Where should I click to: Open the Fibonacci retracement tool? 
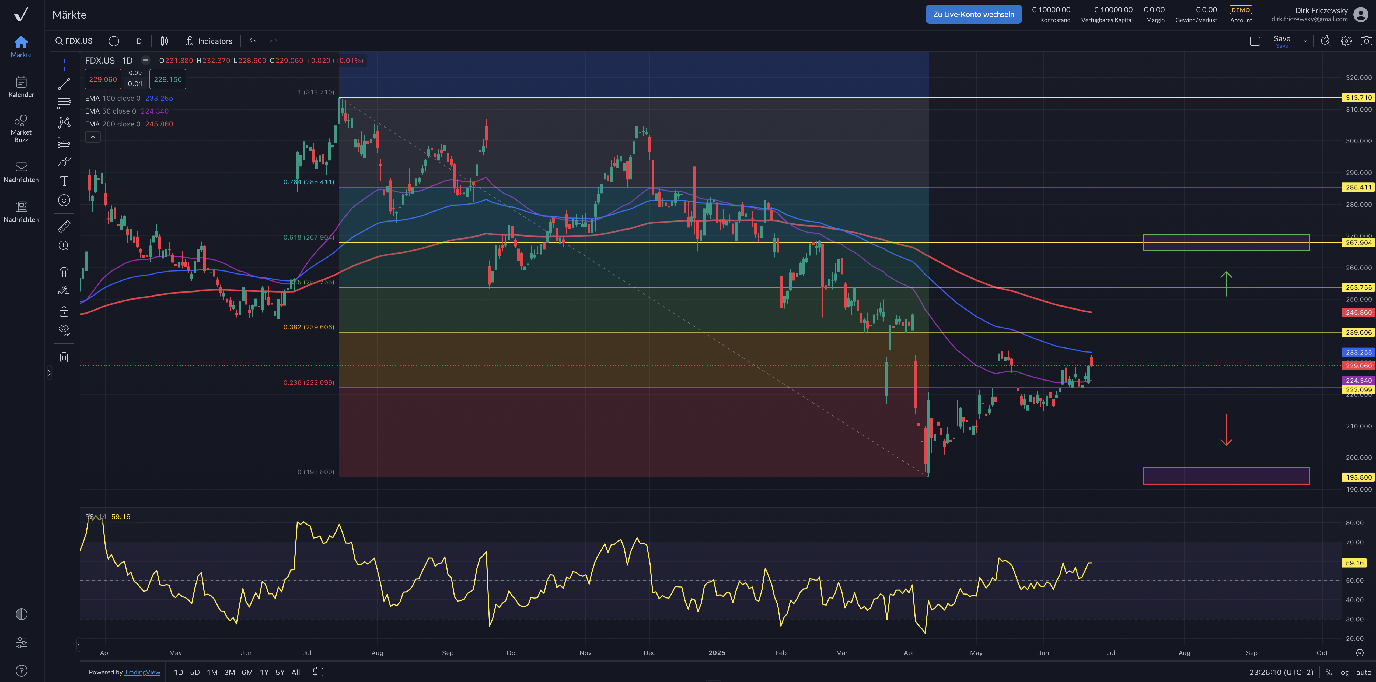(x=64, y=103)
